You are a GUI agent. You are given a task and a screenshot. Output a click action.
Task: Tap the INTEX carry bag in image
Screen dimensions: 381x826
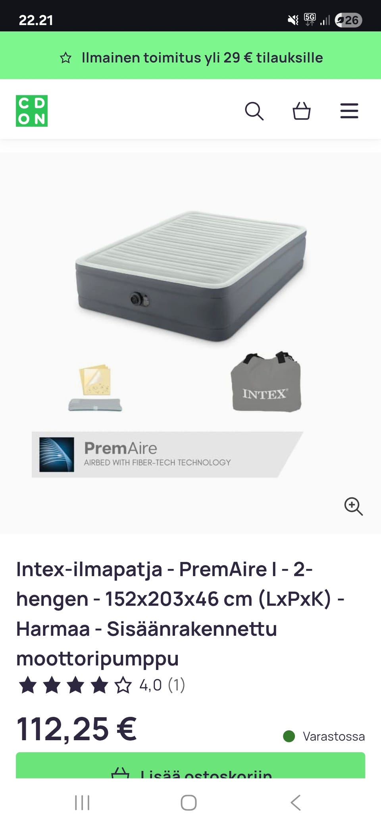(x=266, y=382)
